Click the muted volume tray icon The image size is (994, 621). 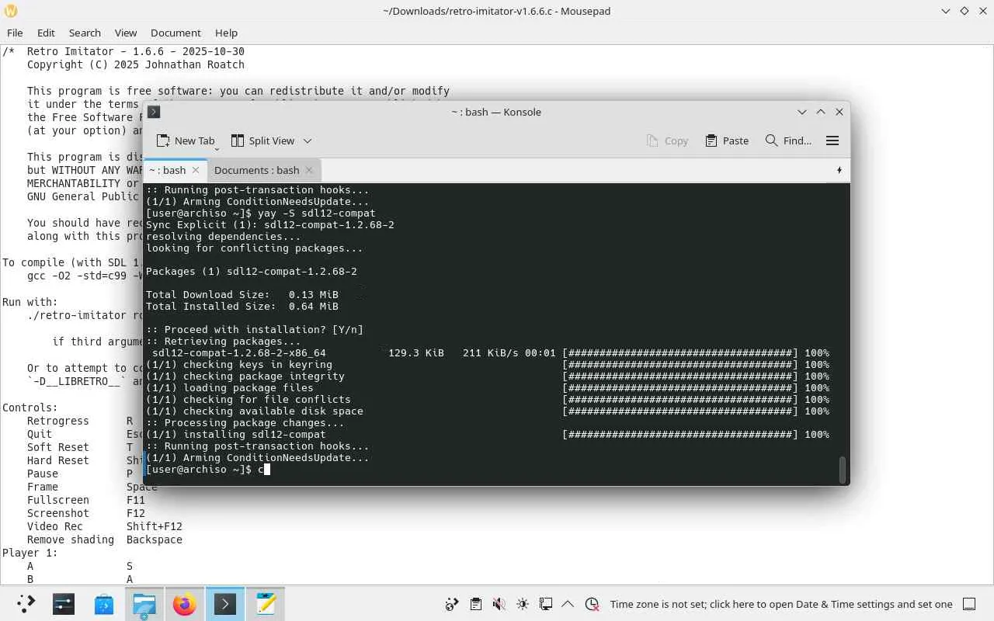[499, 604]
